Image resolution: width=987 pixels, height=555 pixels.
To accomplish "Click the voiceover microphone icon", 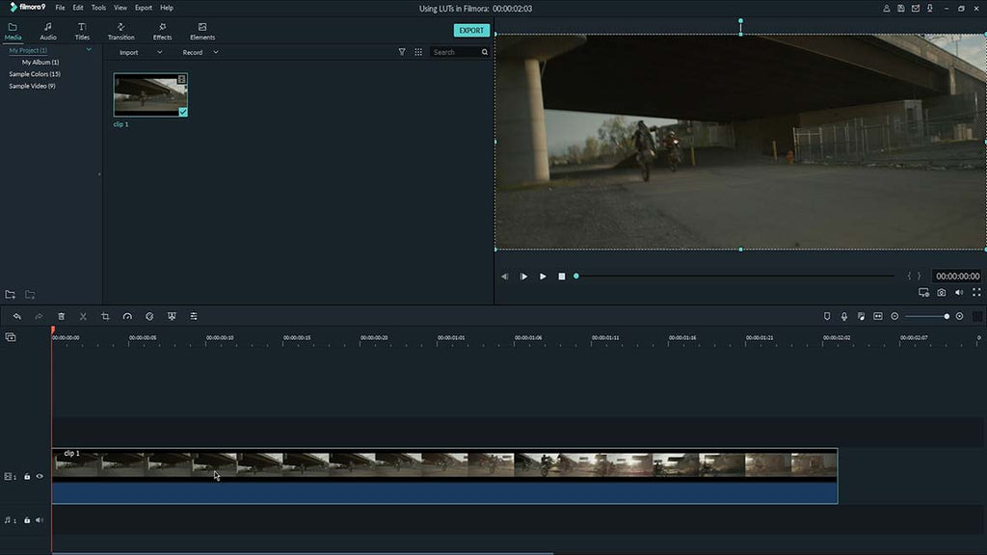I will (843, 316).
